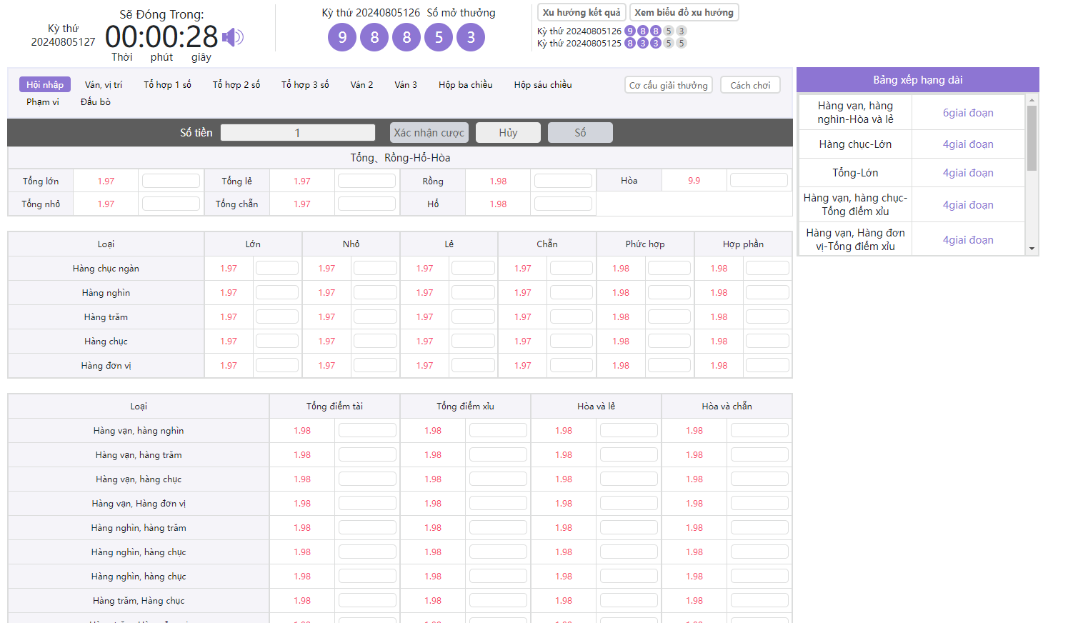Screen dimensions: 1083x623
Task: Click ranking panel scrollbar up arrow
Action: click(1032, 101)
